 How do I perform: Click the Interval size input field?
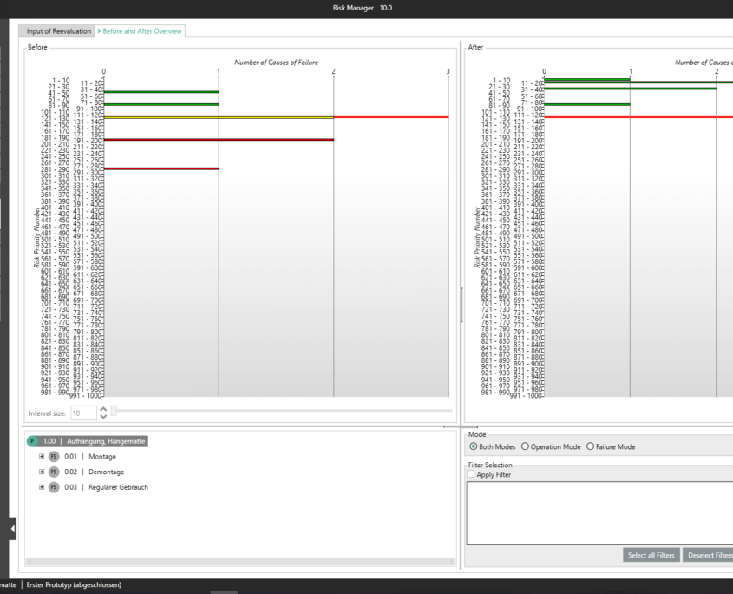[83, 413]
